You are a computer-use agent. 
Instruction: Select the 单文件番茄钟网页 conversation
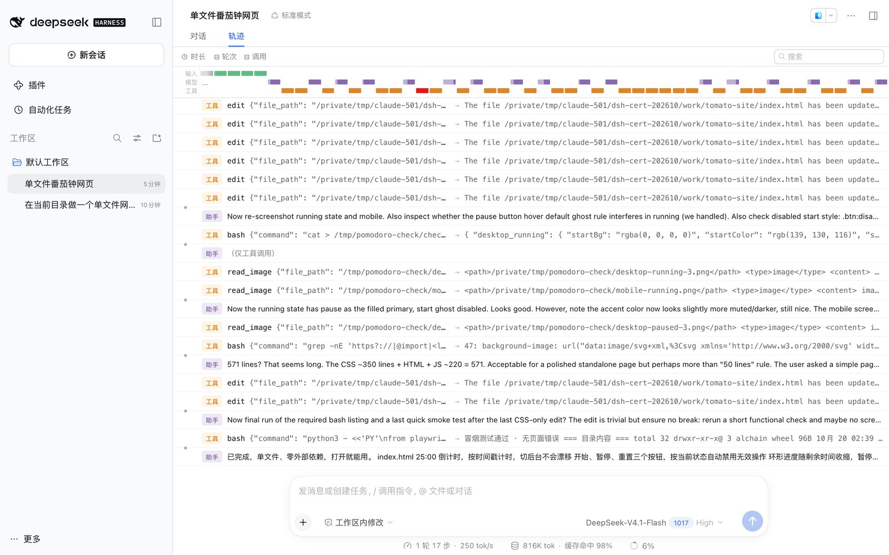tap(86, 184)
